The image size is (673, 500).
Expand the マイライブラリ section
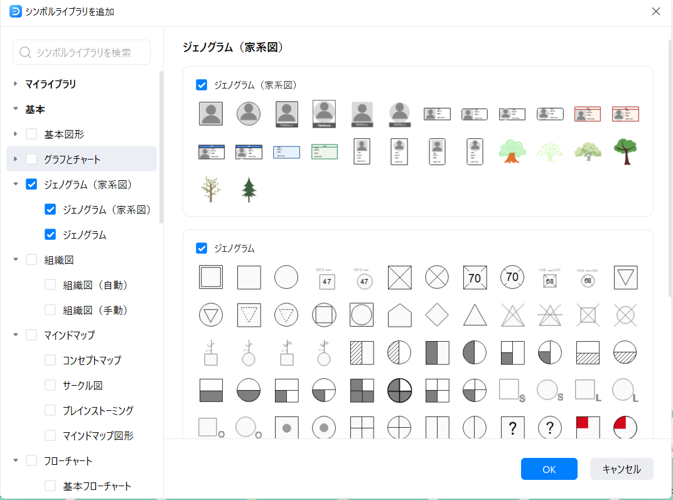16,84
